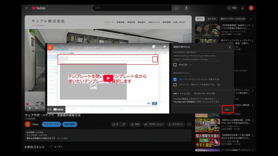Open Chiyo channel avatar below video

(28, 124)
